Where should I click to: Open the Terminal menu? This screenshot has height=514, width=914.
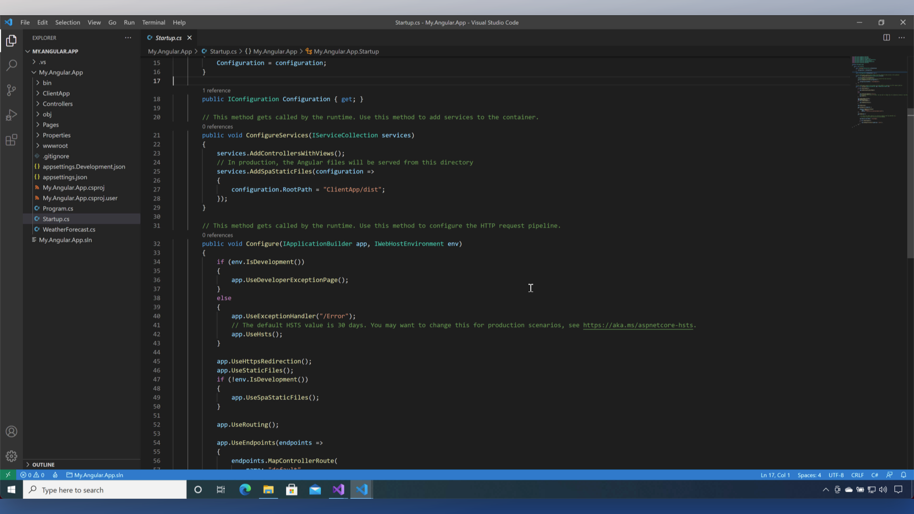(x=153, y=22)
